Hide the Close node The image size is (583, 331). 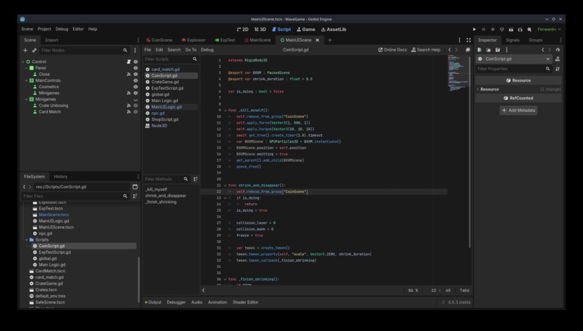click(136, 74)
